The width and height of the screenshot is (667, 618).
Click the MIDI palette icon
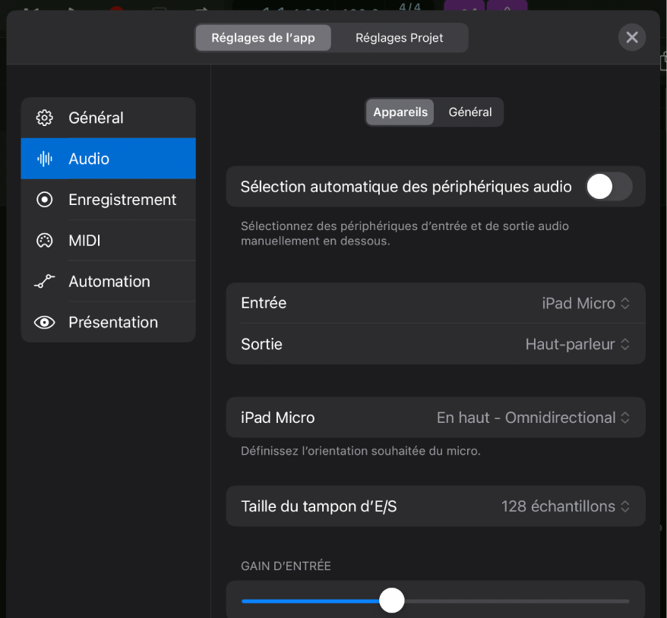click(45, 241)
